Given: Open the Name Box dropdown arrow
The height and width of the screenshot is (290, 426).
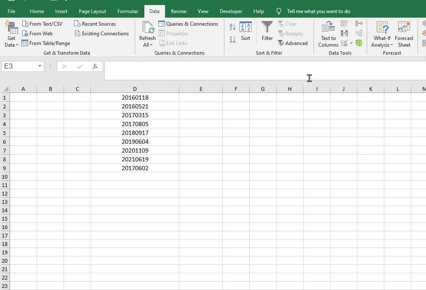Looking at the screenshot, I should tap(39, 66).
